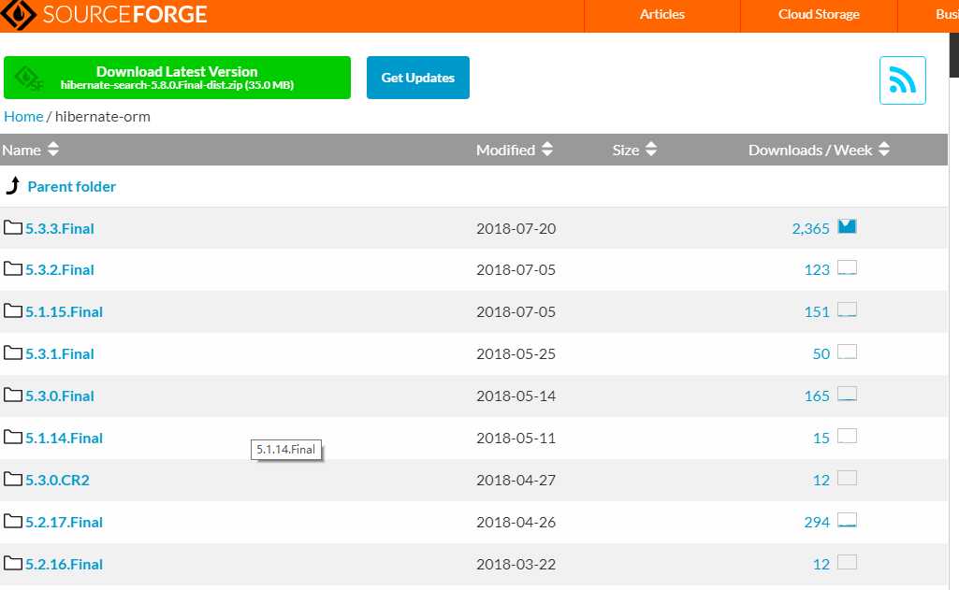Click the folder icon for 5.3.2.Final

coord(13,269)
